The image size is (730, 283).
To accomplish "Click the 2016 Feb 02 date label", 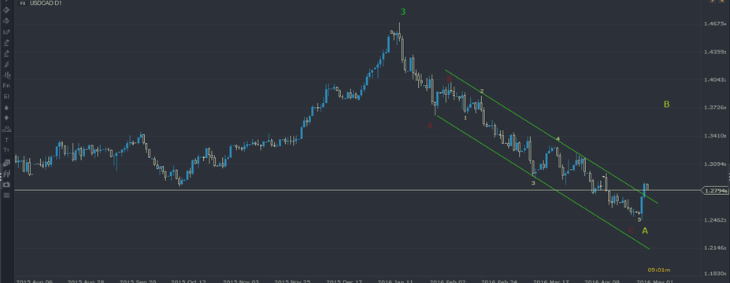I will (x=447, y=281).
